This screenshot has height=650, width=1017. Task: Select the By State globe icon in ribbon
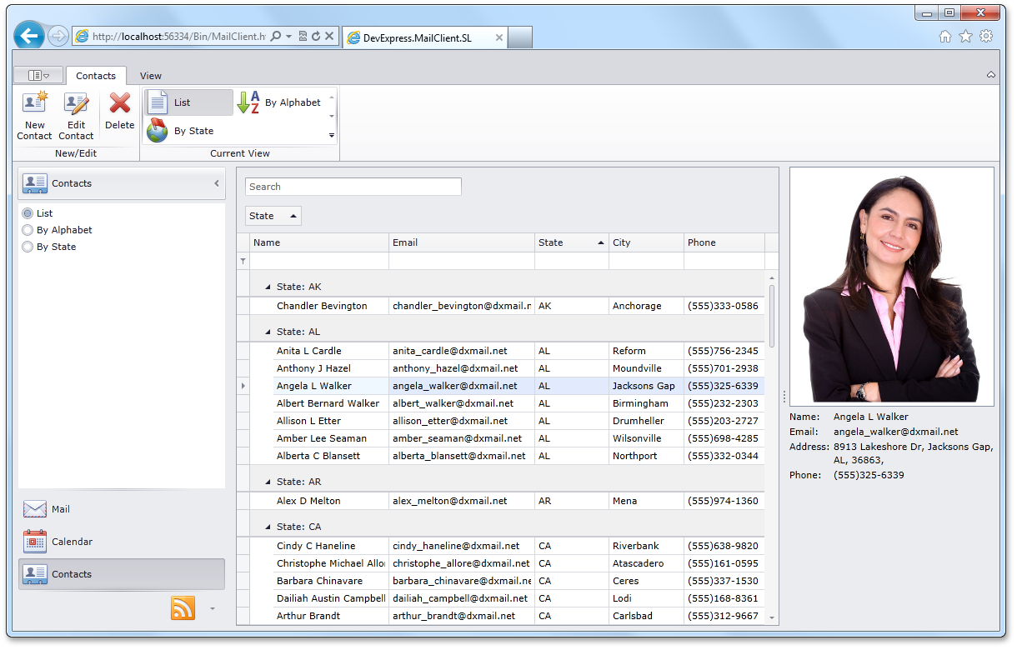158,131
